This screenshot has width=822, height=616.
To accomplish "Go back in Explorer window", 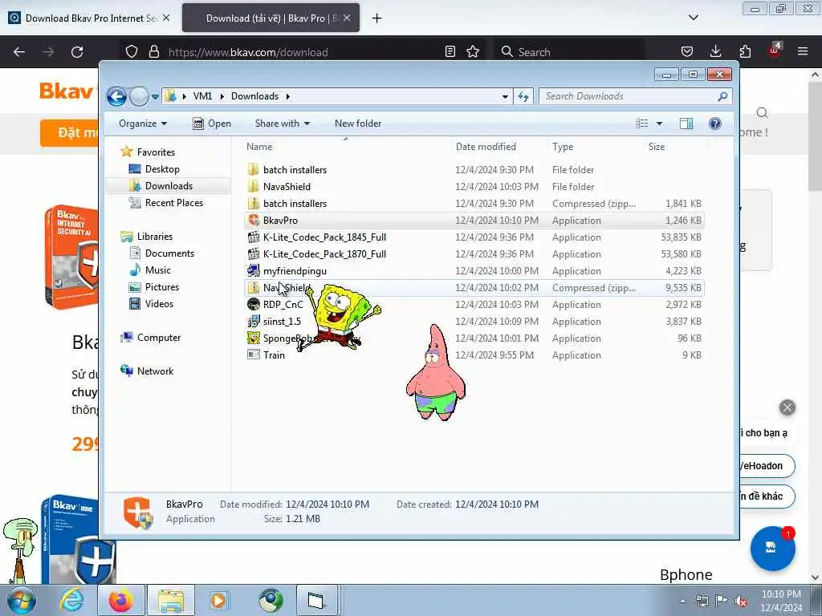I will point(116,96).
